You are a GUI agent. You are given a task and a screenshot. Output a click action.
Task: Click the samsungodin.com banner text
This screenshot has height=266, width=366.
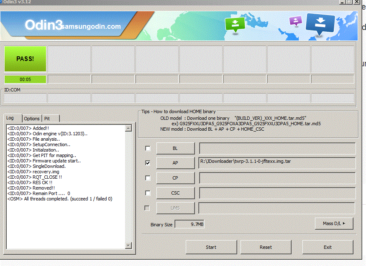92,27
